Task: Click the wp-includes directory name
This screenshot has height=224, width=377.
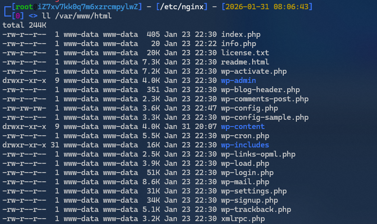Action: (x=245, y=145)
